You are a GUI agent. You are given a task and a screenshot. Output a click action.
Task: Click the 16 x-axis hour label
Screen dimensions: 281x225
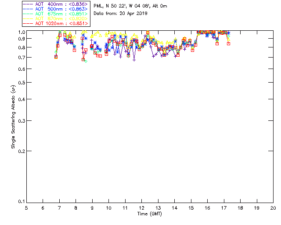[x=208, y=208]
